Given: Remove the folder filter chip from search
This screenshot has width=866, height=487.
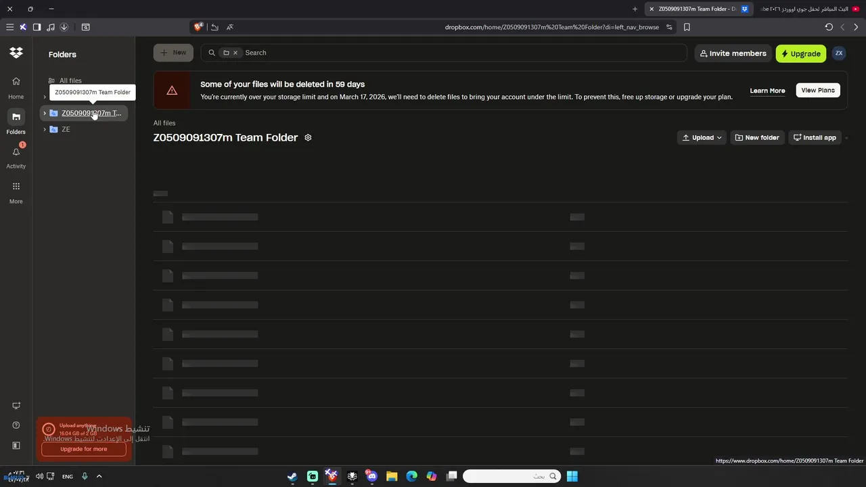Looking at the screenshot, I should click(x=235, y=53).
